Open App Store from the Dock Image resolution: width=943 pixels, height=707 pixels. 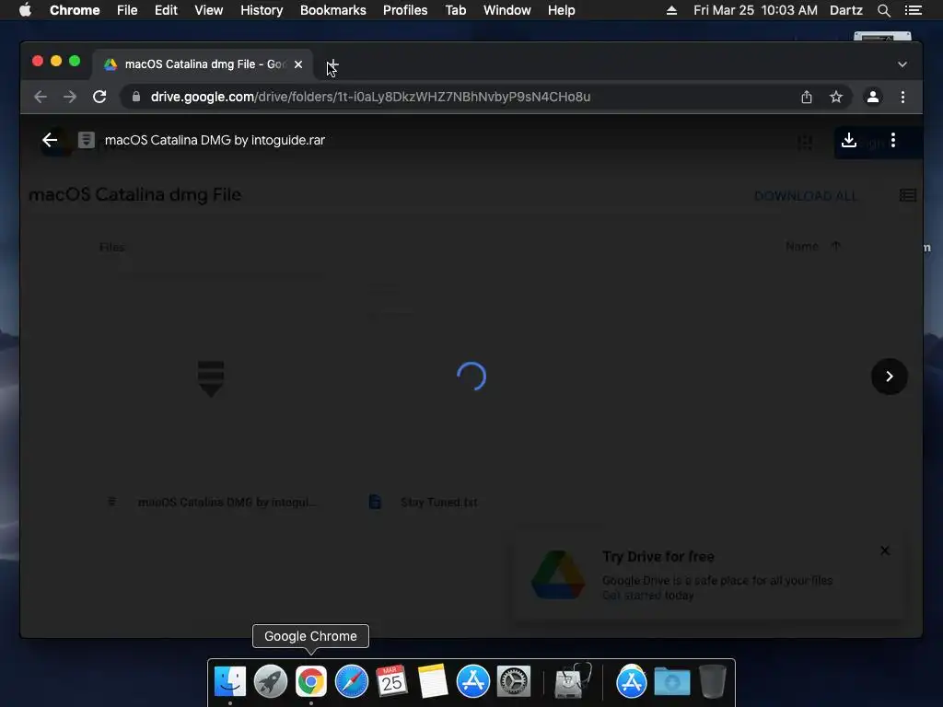click(x=473, y=681)
